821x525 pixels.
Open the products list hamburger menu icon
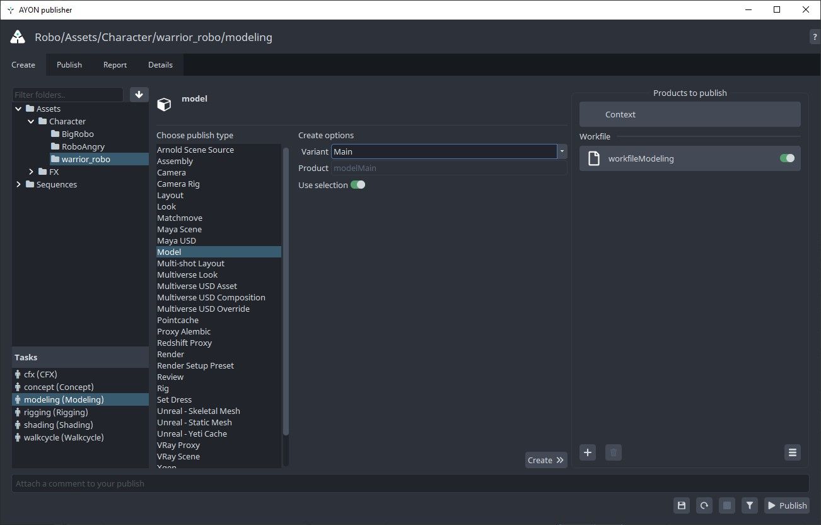point(792,452)
